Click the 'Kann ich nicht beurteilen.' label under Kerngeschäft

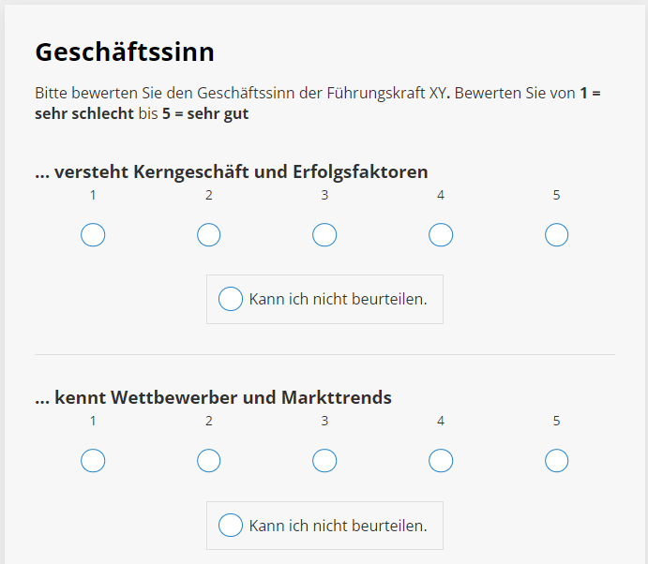pos(338,300)
